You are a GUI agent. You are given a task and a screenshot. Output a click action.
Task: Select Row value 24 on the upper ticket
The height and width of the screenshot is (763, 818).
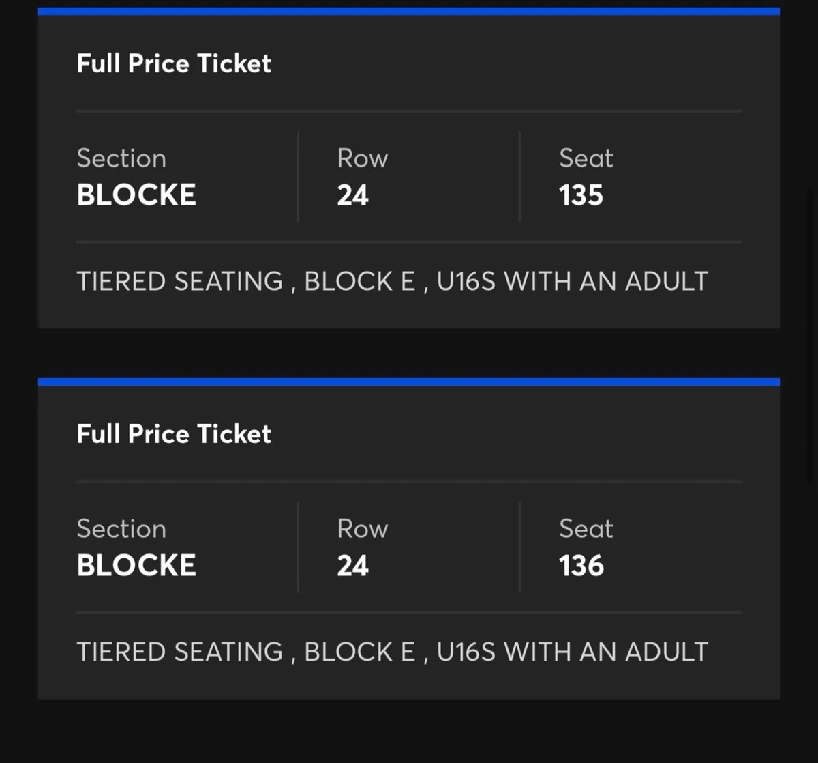[x=352, y=195]
